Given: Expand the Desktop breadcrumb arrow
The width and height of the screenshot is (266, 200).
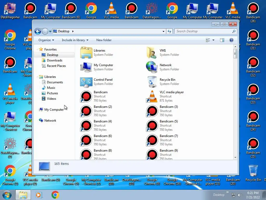Looking at the screenshot, I should pyautogui.click(x=73, y=31).
